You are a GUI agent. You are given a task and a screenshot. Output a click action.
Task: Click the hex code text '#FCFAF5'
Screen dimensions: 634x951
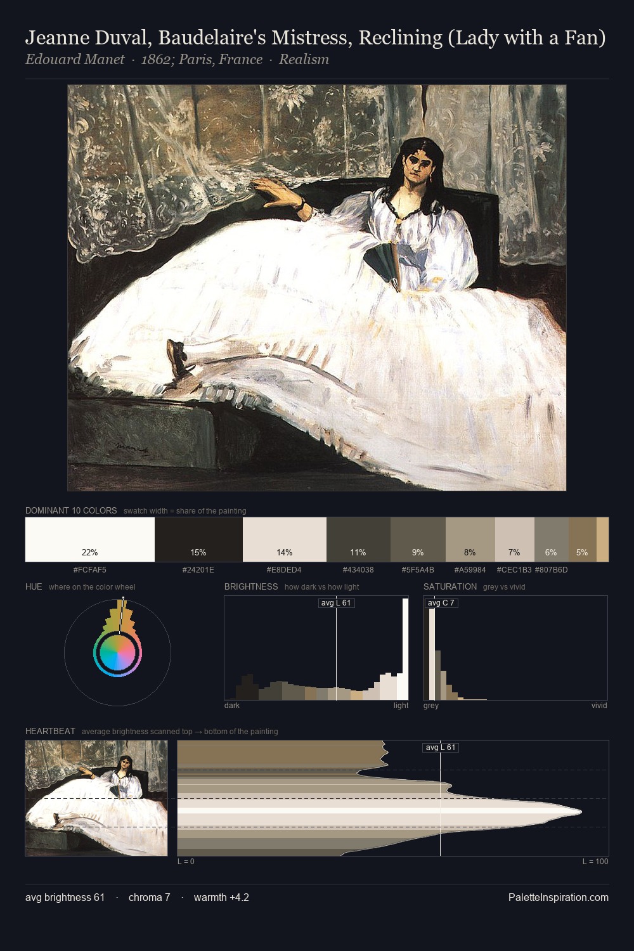click(90, 570)
